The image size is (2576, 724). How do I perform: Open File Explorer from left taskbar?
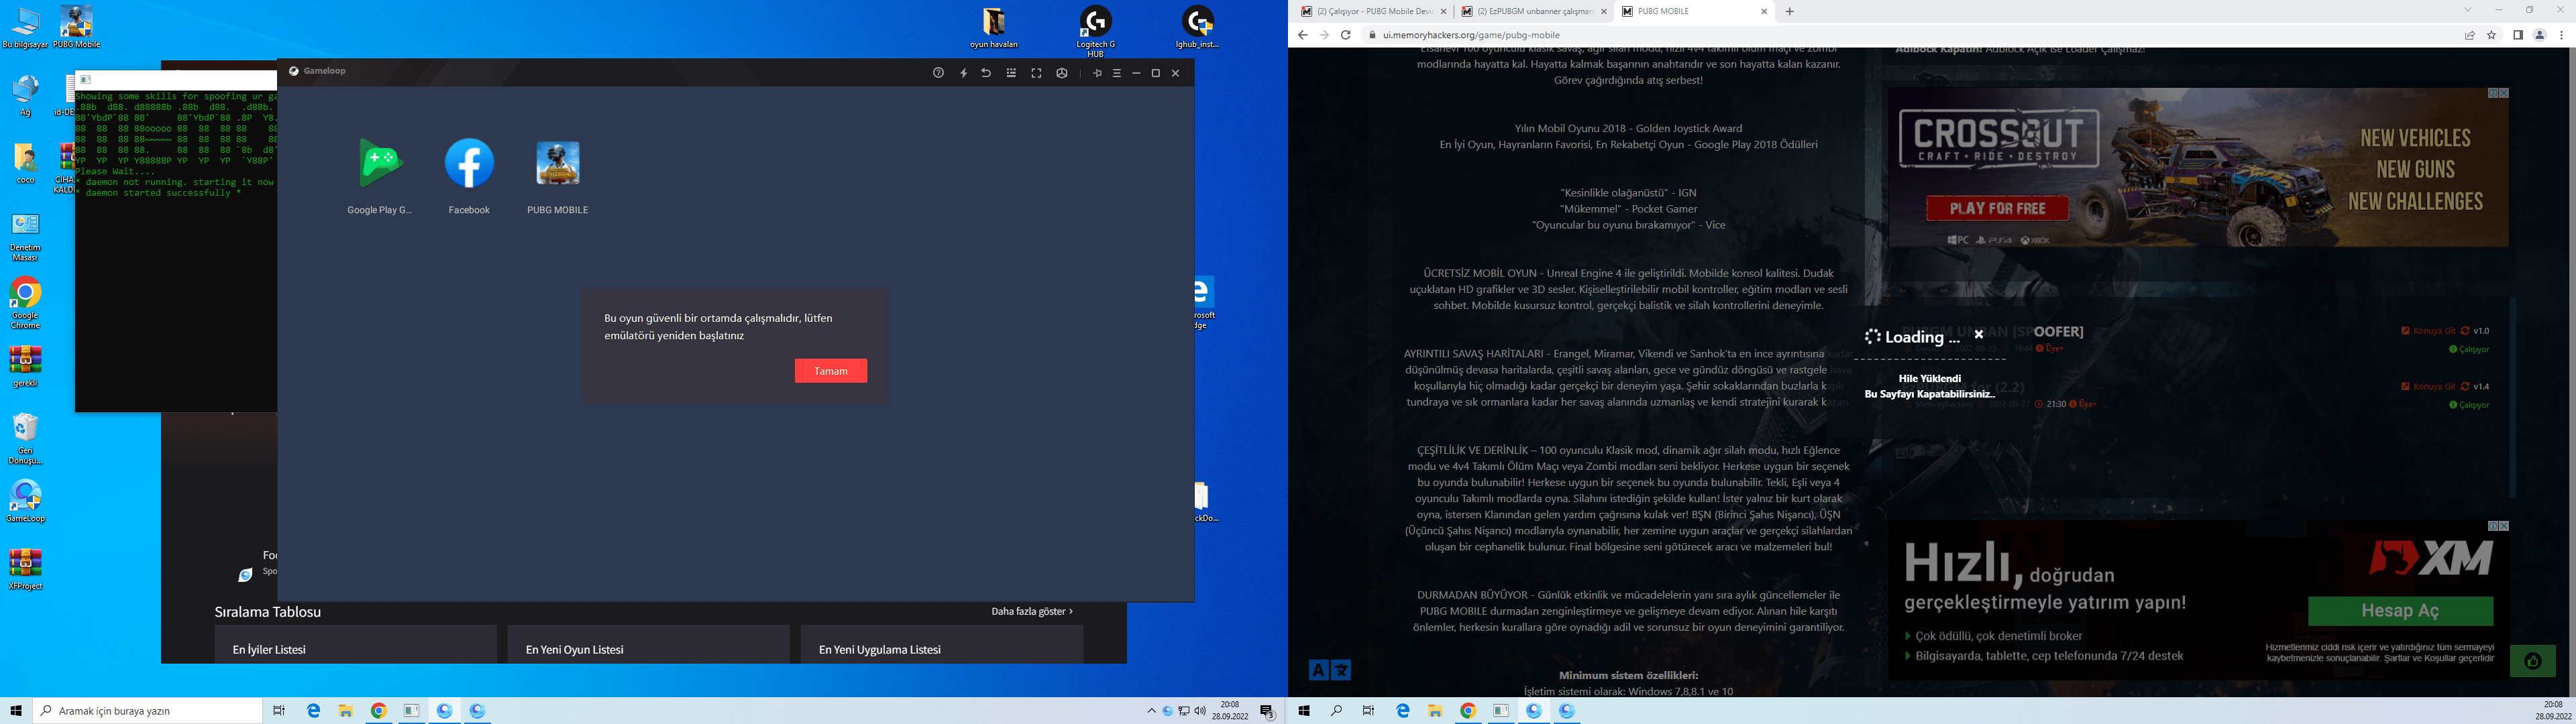[346, 711]
